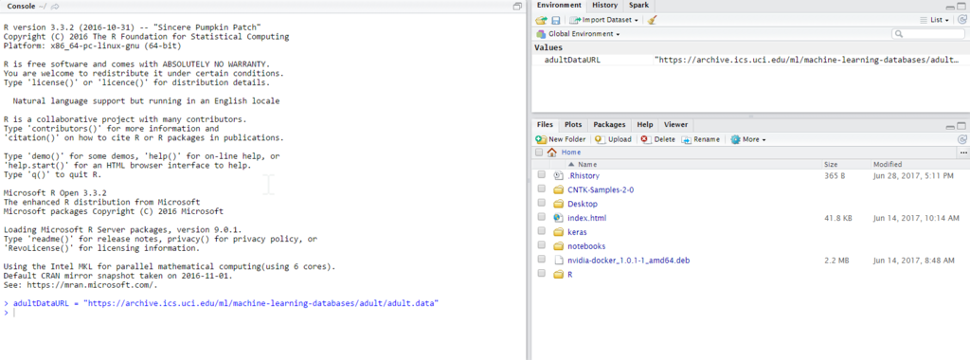Screen dimensions: 970x360
Task: Switch to the History tab
Action: [x=604, y=5]
